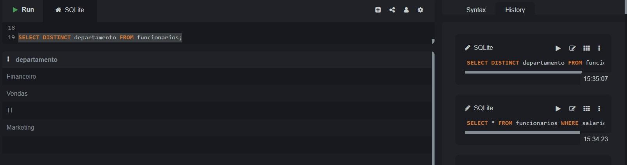
Task: Open more options for the SELECT DISTINCT entry
Action: [x=599, y=48]
